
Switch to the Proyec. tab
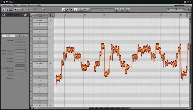22,36
